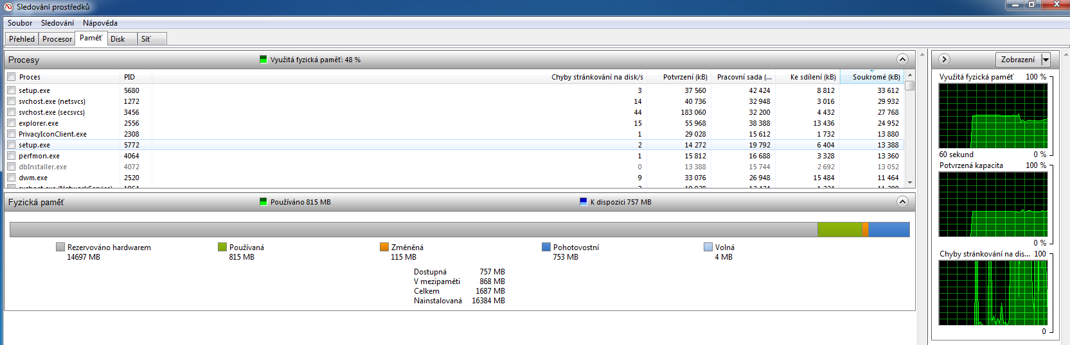This screenshot has height=345, width=1070.
Task: Select the explorer.exe process name
Action: pyautogui.click(x=39, y=123)
